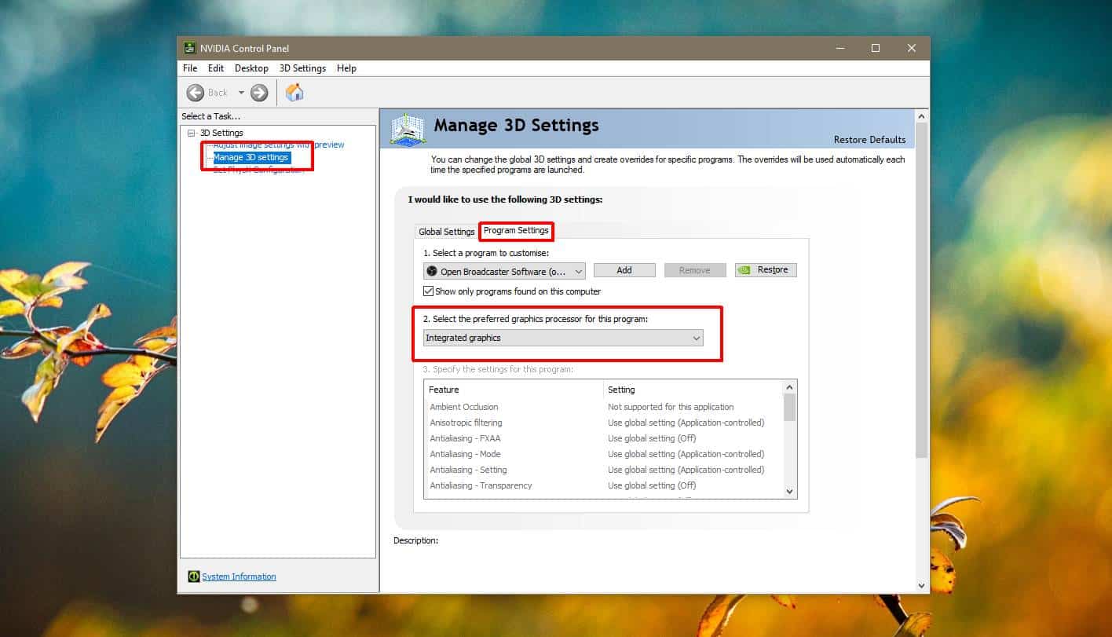Open the System Information link
The image size is (1112, 637).
click(239, 577)
